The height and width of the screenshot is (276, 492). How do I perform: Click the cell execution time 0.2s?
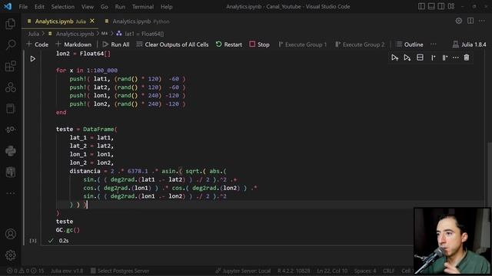[64, 241]
